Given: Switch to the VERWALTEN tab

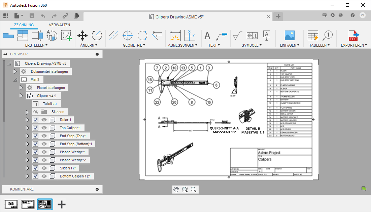Looking at the screenshot, I should point(59,25).
